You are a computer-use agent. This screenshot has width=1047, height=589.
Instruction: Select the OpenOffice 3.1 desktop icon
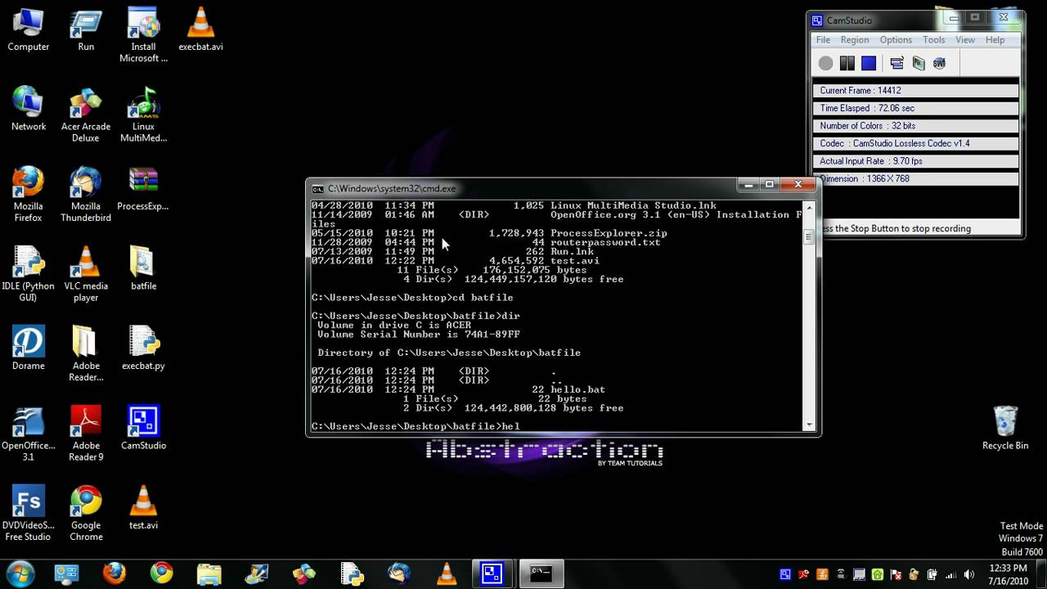29,434
